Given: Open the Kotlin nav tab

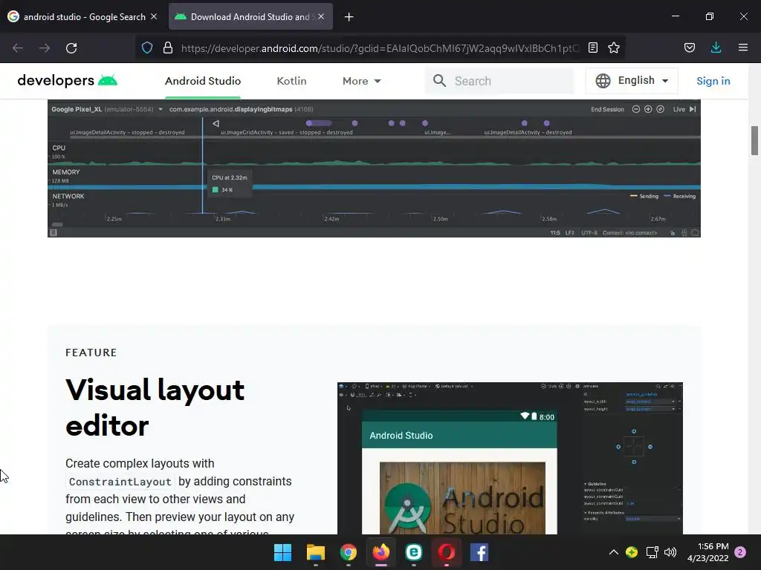Looking at the screenshot, I should click(291, 81).
